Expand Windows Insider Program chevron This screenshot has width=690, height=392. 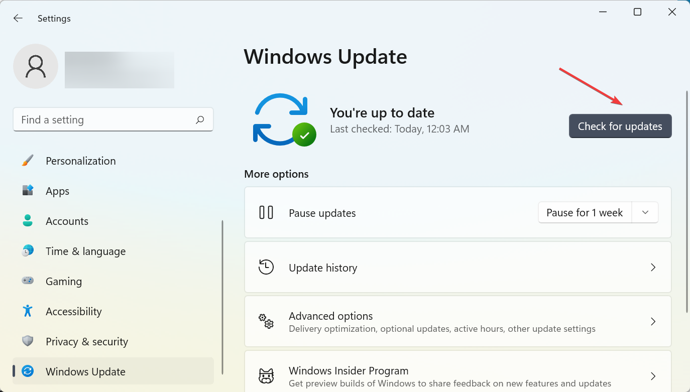tap(653, 376)
